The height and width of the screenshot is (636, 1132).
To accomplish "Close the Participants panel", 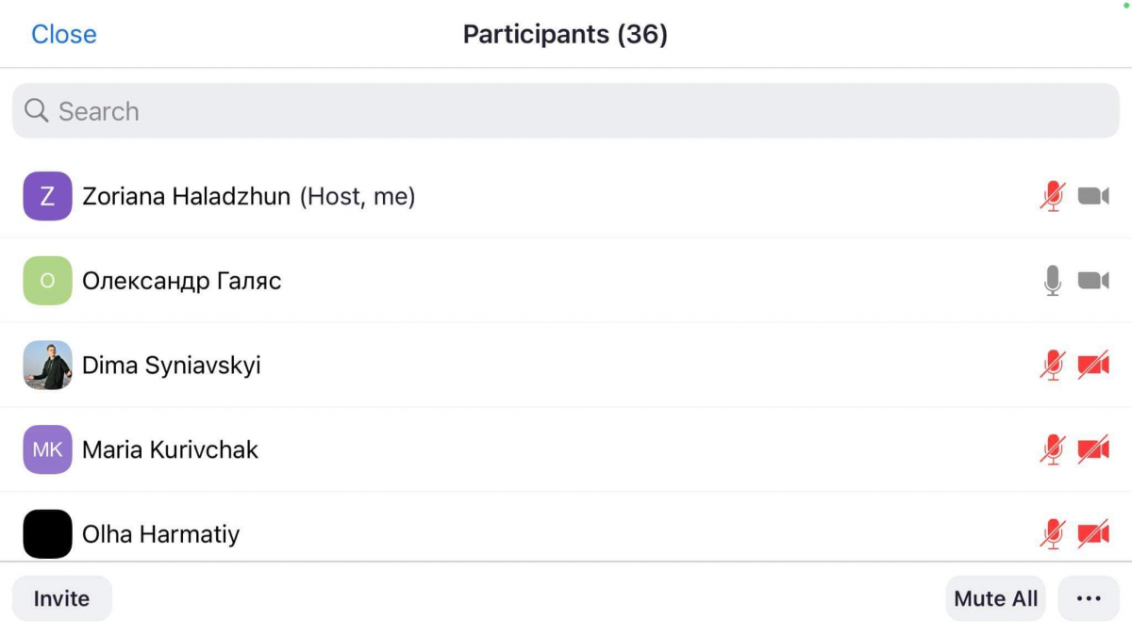I will pyautogui.click(x=64, y=34).
